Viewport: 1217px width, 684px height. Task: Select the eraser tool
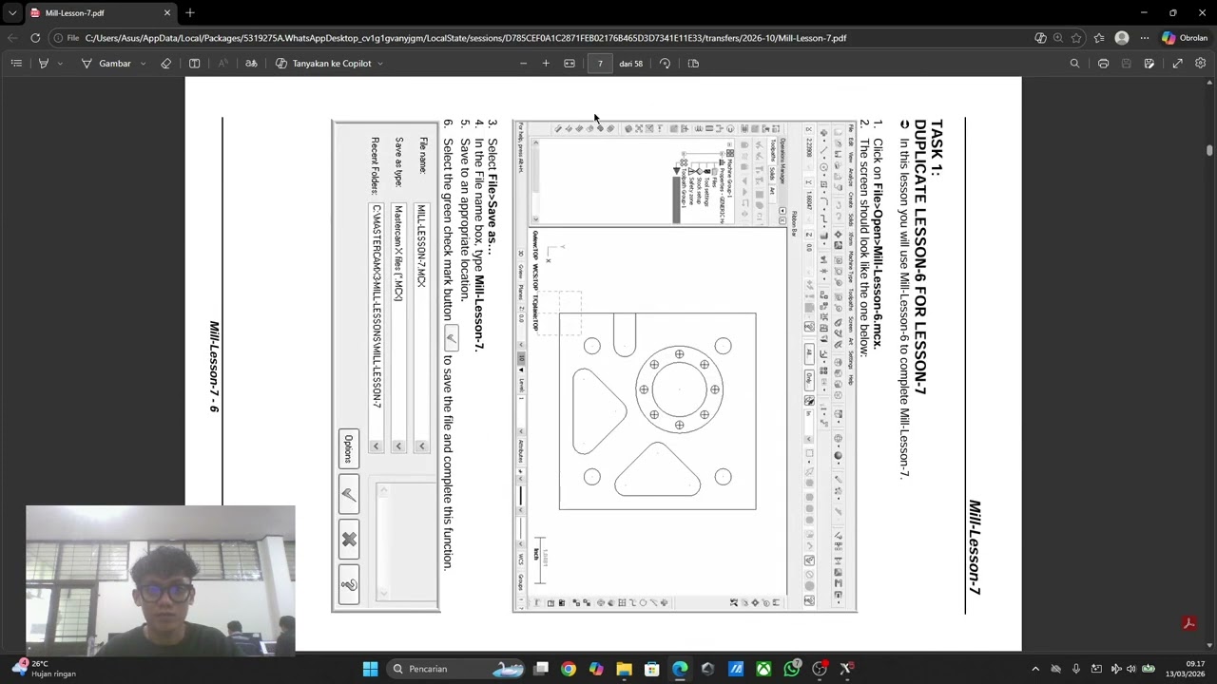point(166,64)
